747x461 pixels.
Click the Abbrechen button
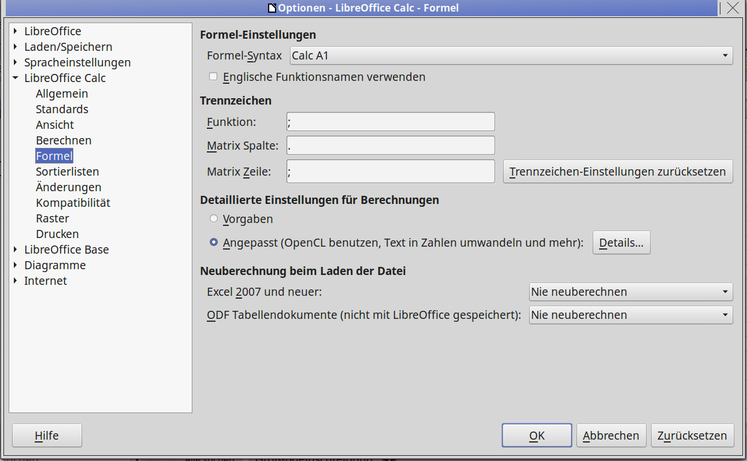611,436
